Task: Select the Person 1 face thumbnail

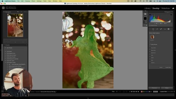Action: pos(152,37)
